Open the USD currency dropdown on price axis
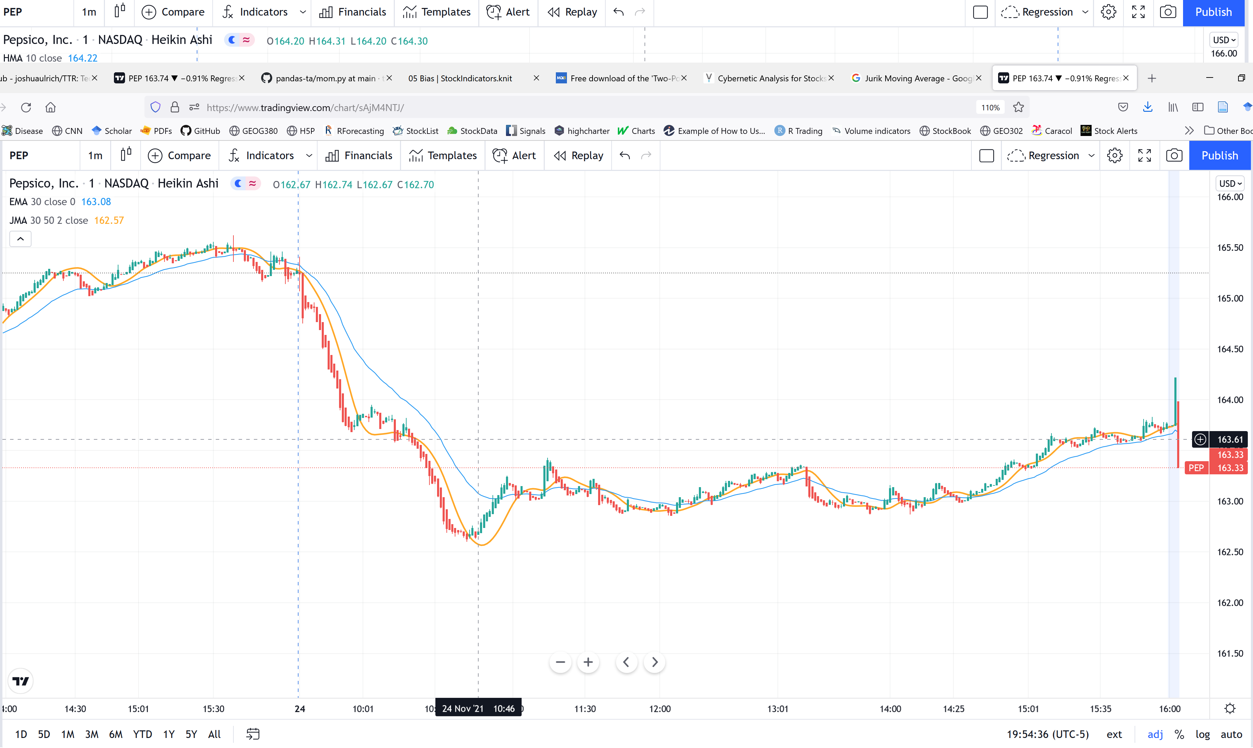 point(1230,183)
